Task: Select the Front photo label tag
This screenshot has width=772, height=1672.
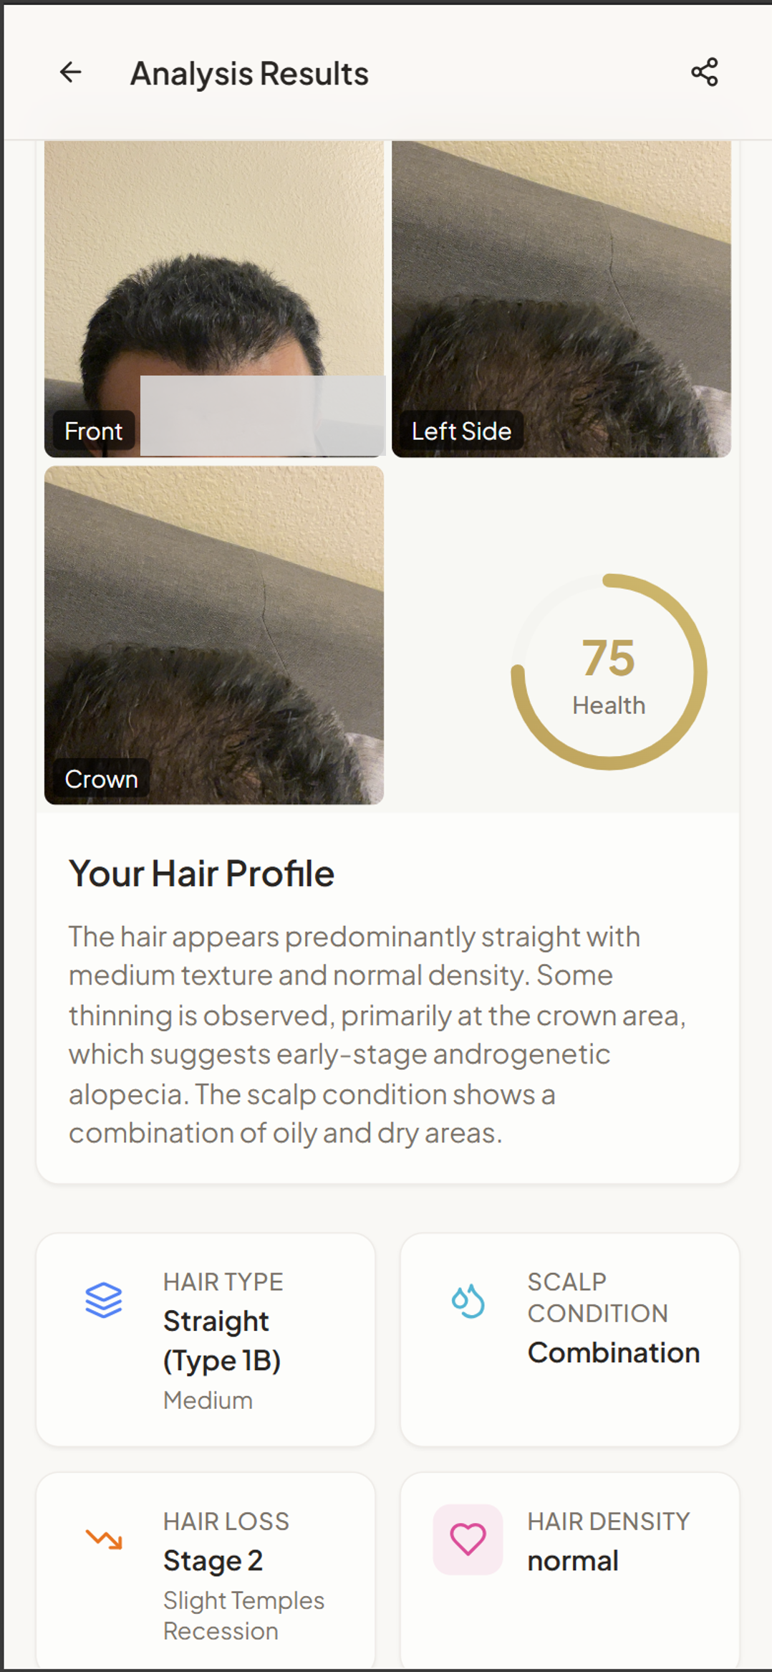Action: point(92,430)
